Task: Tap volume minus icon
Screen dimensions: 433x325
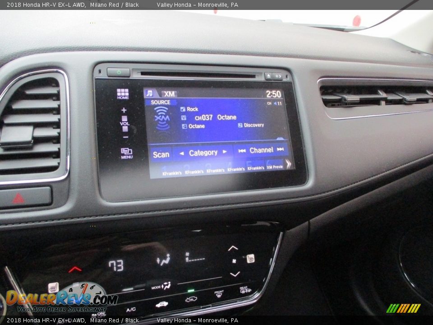Action: coord(126,137)
